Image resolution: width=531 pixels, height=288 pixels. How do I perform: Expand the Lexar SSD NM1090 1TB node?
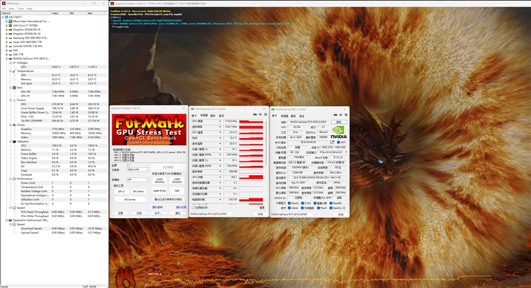pyautogui.click(x=7, y=42)
